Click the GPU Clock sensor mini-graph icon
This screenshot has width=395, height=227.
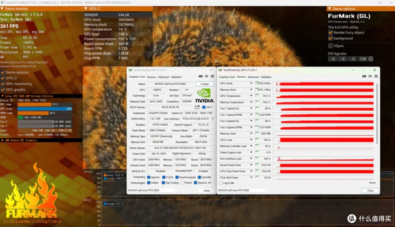(x=257, y=82)
